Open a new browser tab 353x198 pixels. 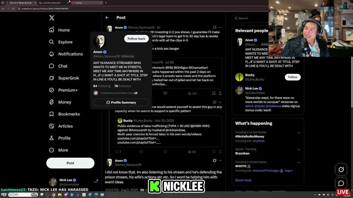[x=106, y=3]
